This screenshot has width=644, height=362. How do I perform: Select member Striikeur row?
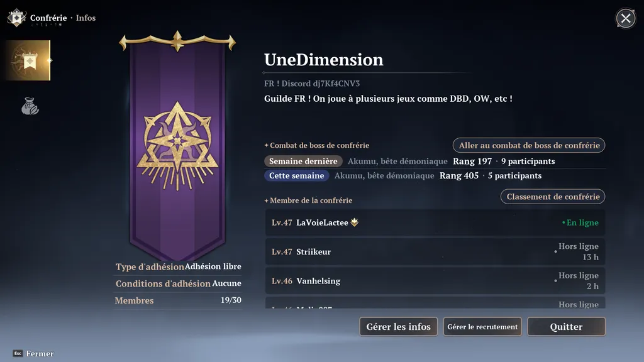[435, 251]
